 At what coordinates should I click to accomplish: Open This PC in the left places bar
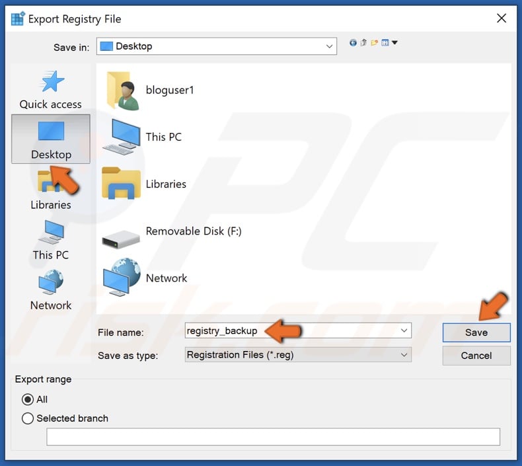(x=51, y=240)
